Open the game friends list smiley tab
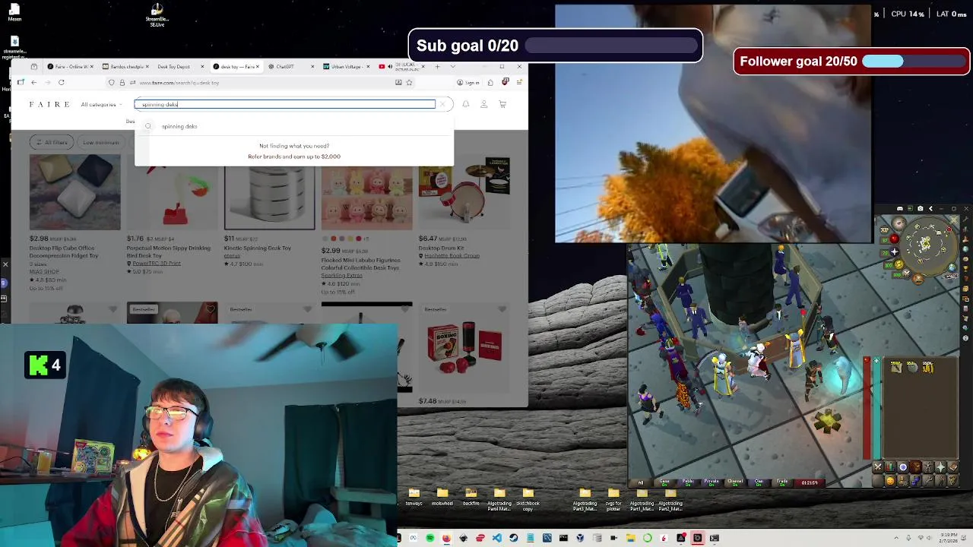Screen dimensions: 973x547 coord(891,481)
